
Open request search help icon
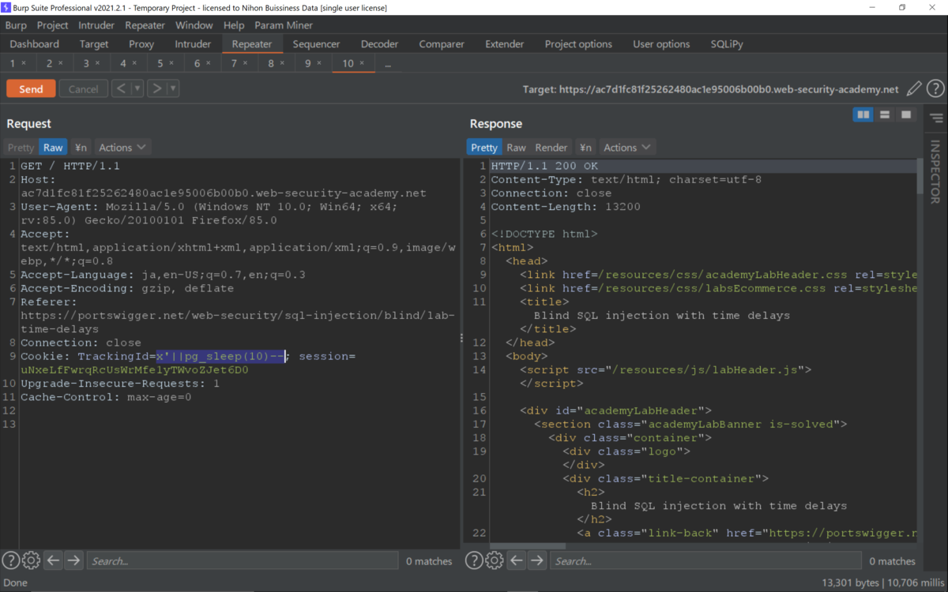pos(10,560)
